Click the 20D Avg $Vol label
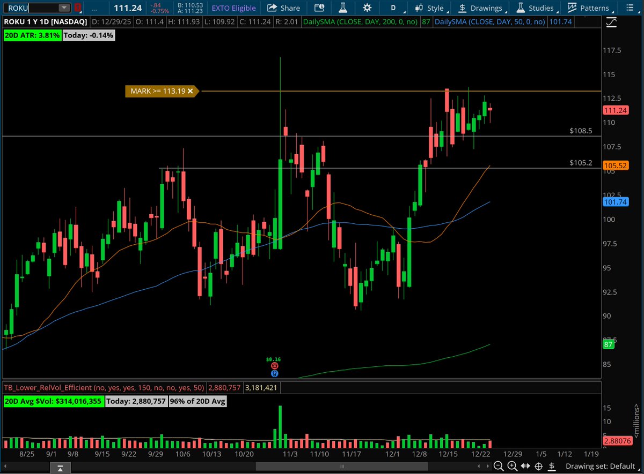 point(53,401)
